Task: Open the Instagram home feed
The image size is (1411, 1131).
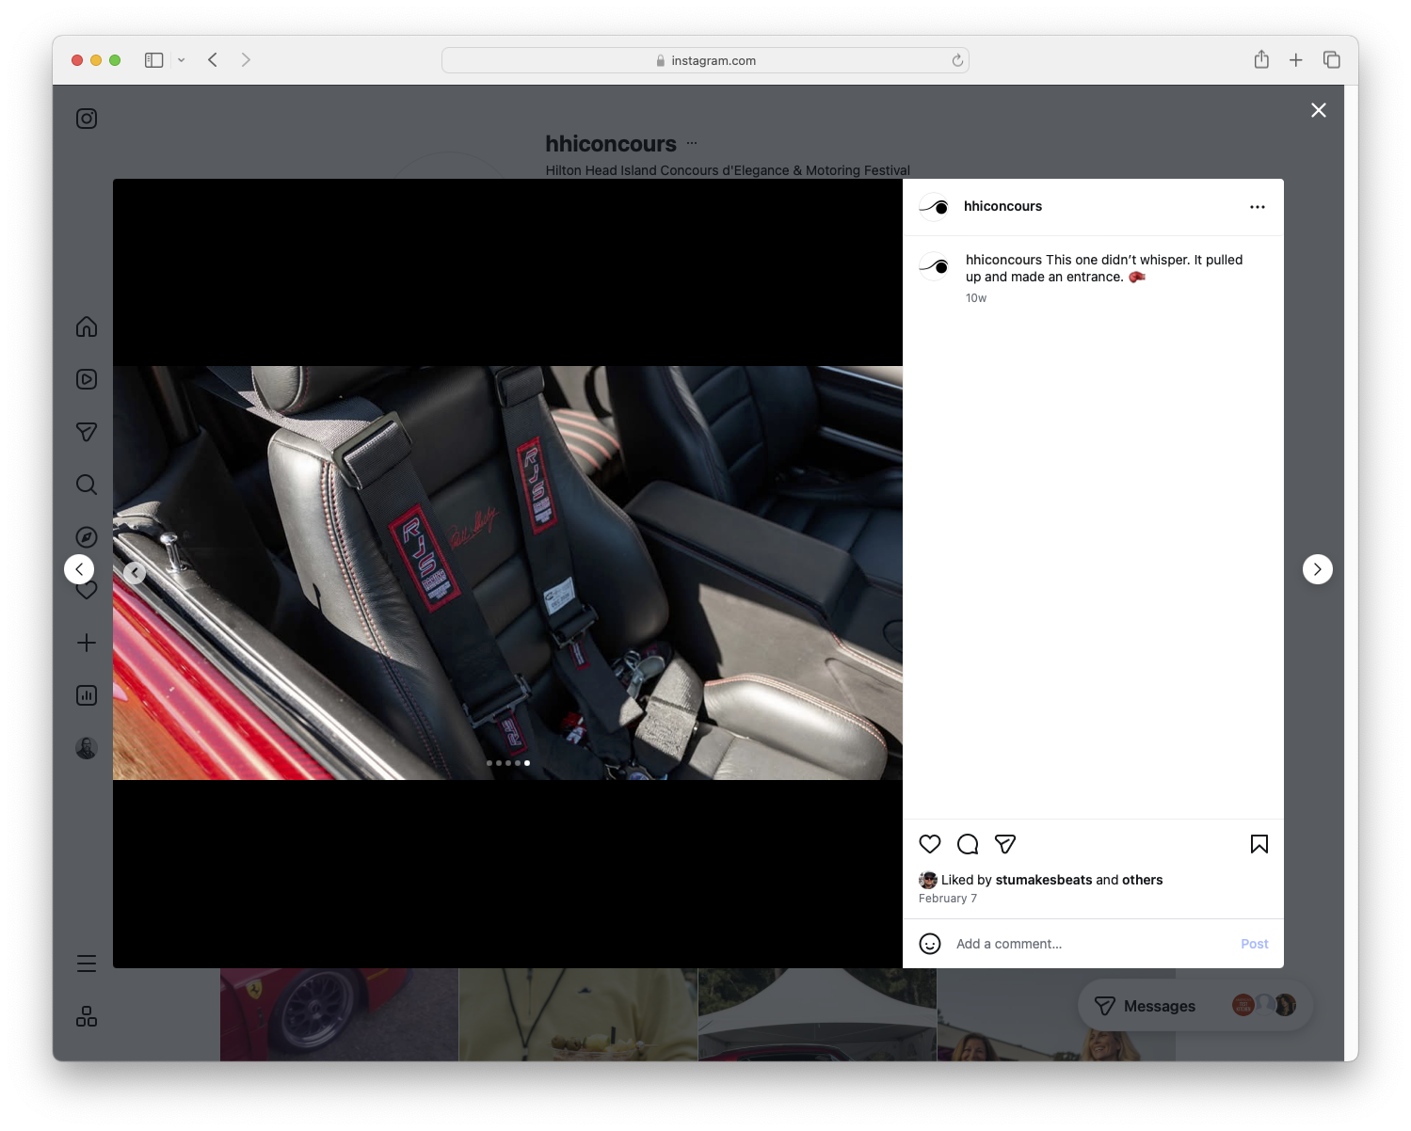Action: 87,327
